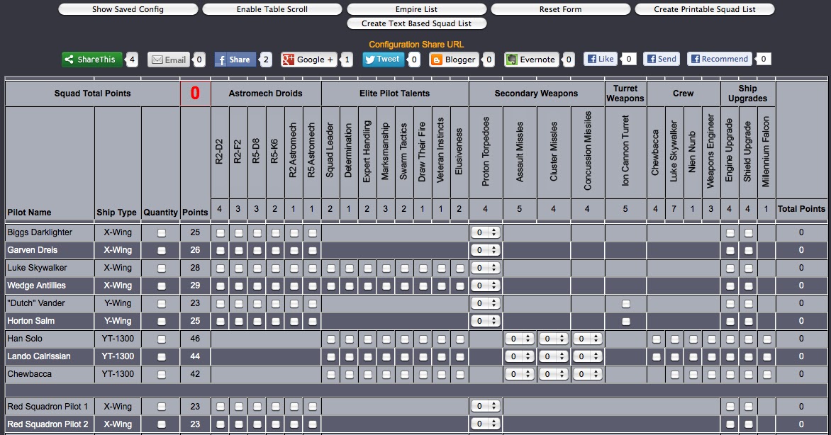The image size is (831, 435).
Task: Toggle R2-D2 checkbox for Garven Dreis
Action: pos(221,251)
